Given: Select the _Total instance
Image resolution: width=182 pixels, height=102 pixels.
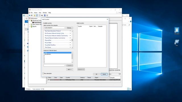Looking at the screenshot, I should (57, 53).
